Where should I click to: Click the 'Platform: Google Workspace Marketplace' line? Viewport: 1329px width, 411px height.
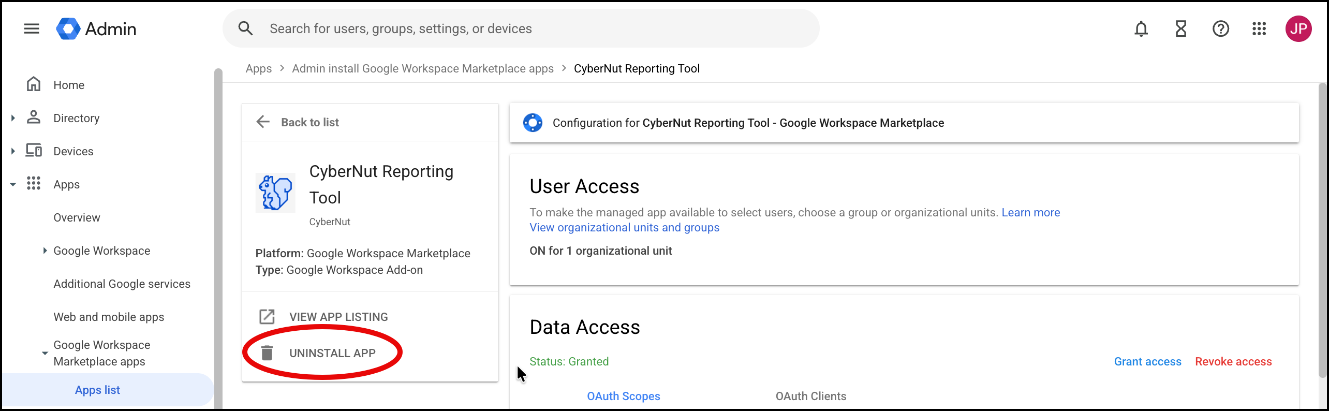[363, 253]
